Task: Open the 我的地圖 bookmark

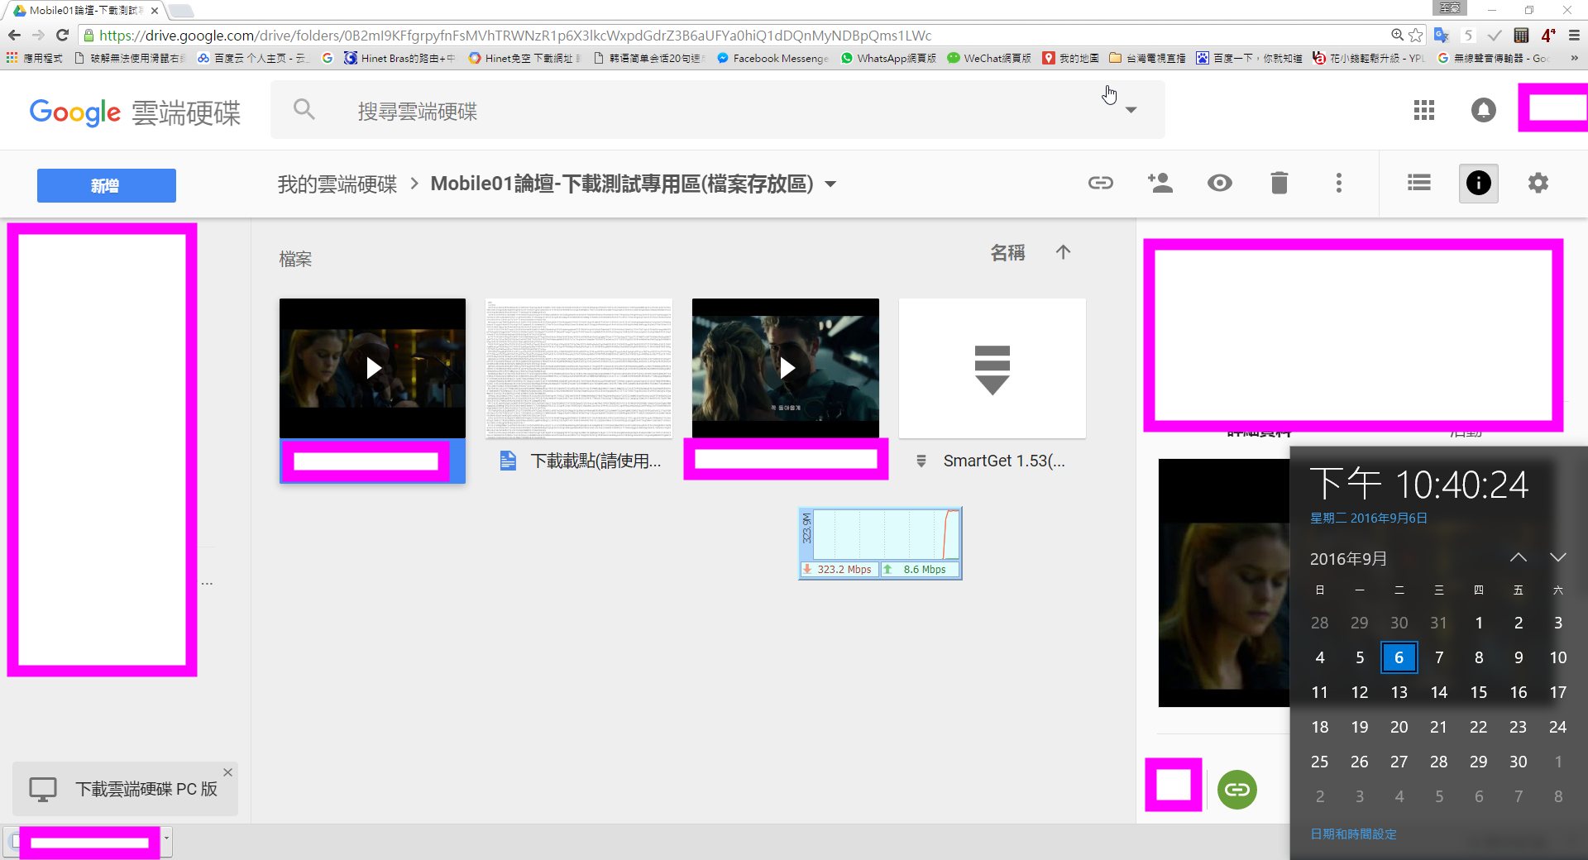Action: pyautogui.click(x=1071, y=58)
